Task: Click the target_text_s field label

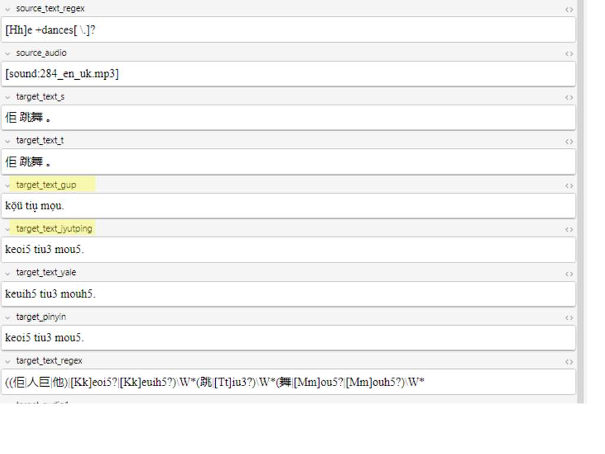Action: pos(40,97)
